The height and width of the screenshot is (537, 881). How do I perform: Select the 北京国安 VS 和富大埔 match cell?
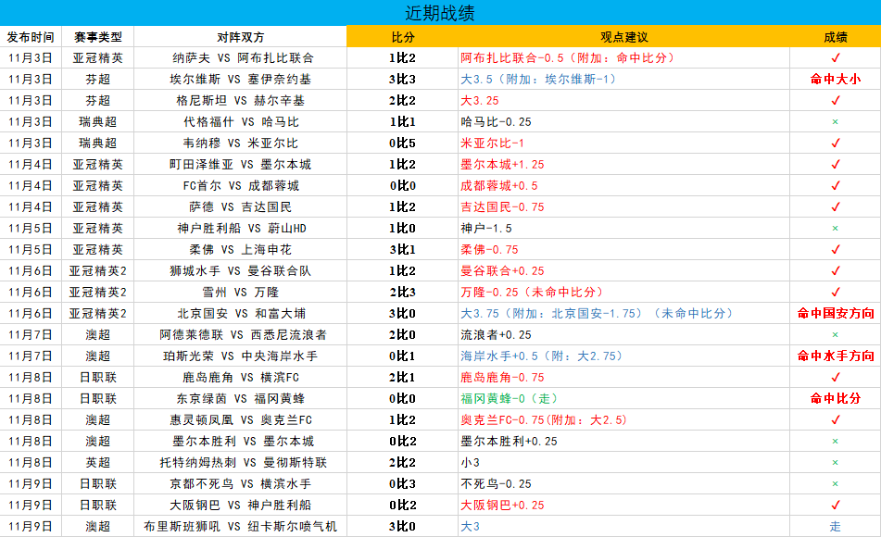[x=241, y=313]
